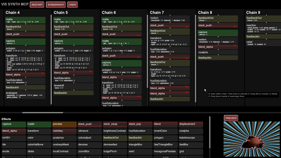This screenshot has width=281, height=158.
Task: Pick the colorkey effect in the Effects palette
Action: click(x=64, y=131)
